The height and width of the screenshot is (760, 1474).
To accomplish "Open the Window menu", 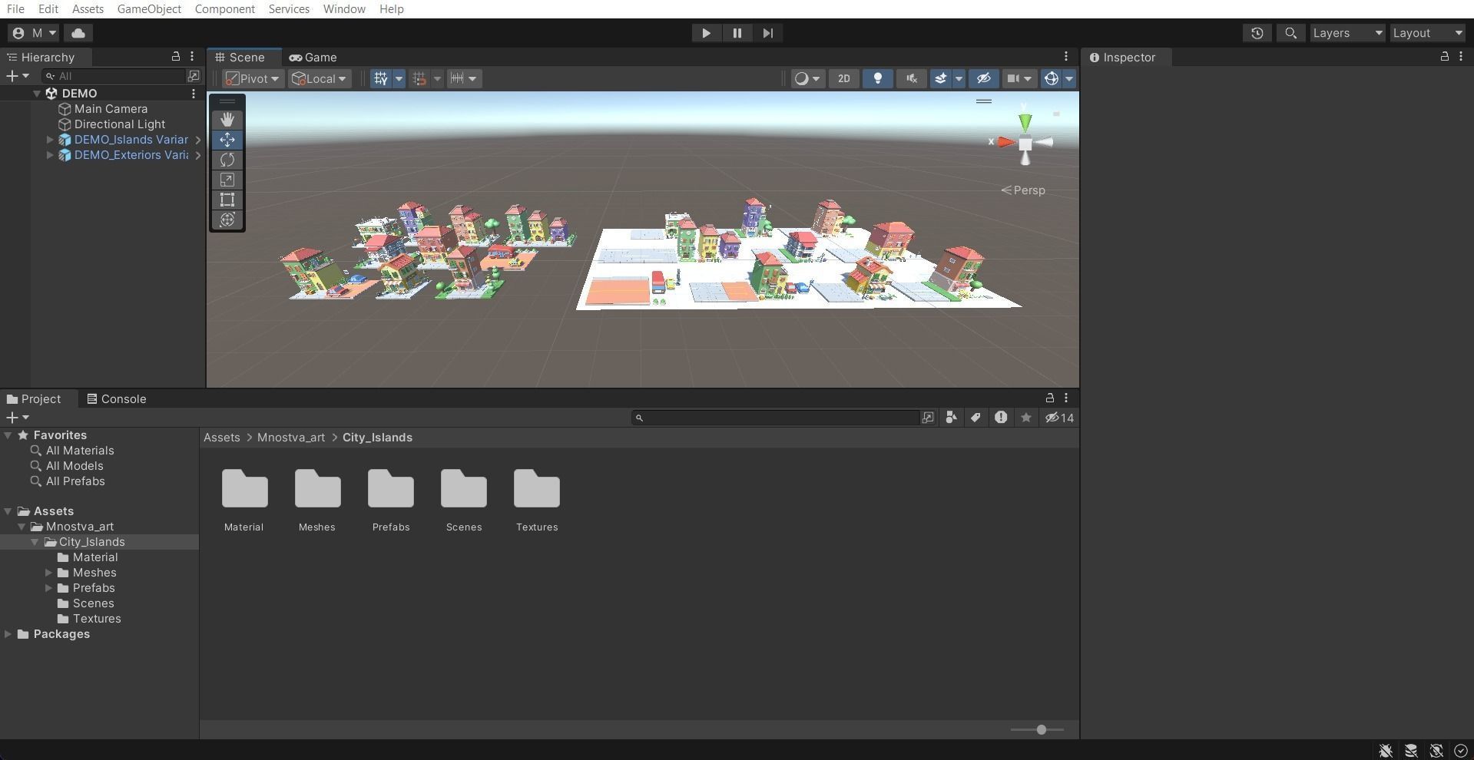I will tap(344, 9).
